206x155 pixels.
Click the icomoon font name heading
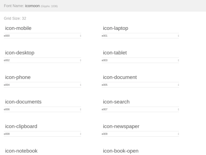point(32,6)
